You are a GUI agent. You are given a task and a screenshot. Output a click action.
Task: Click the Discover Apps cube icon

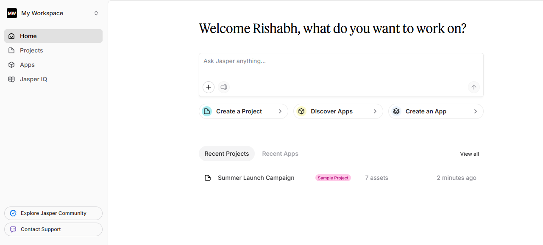click(301, 111)
